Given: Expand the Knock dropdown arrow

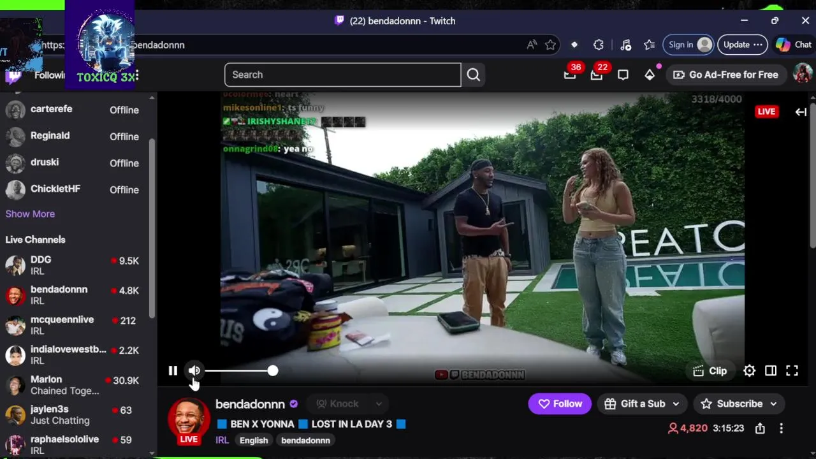Looking at the screenshot, I should coord(379,404).
